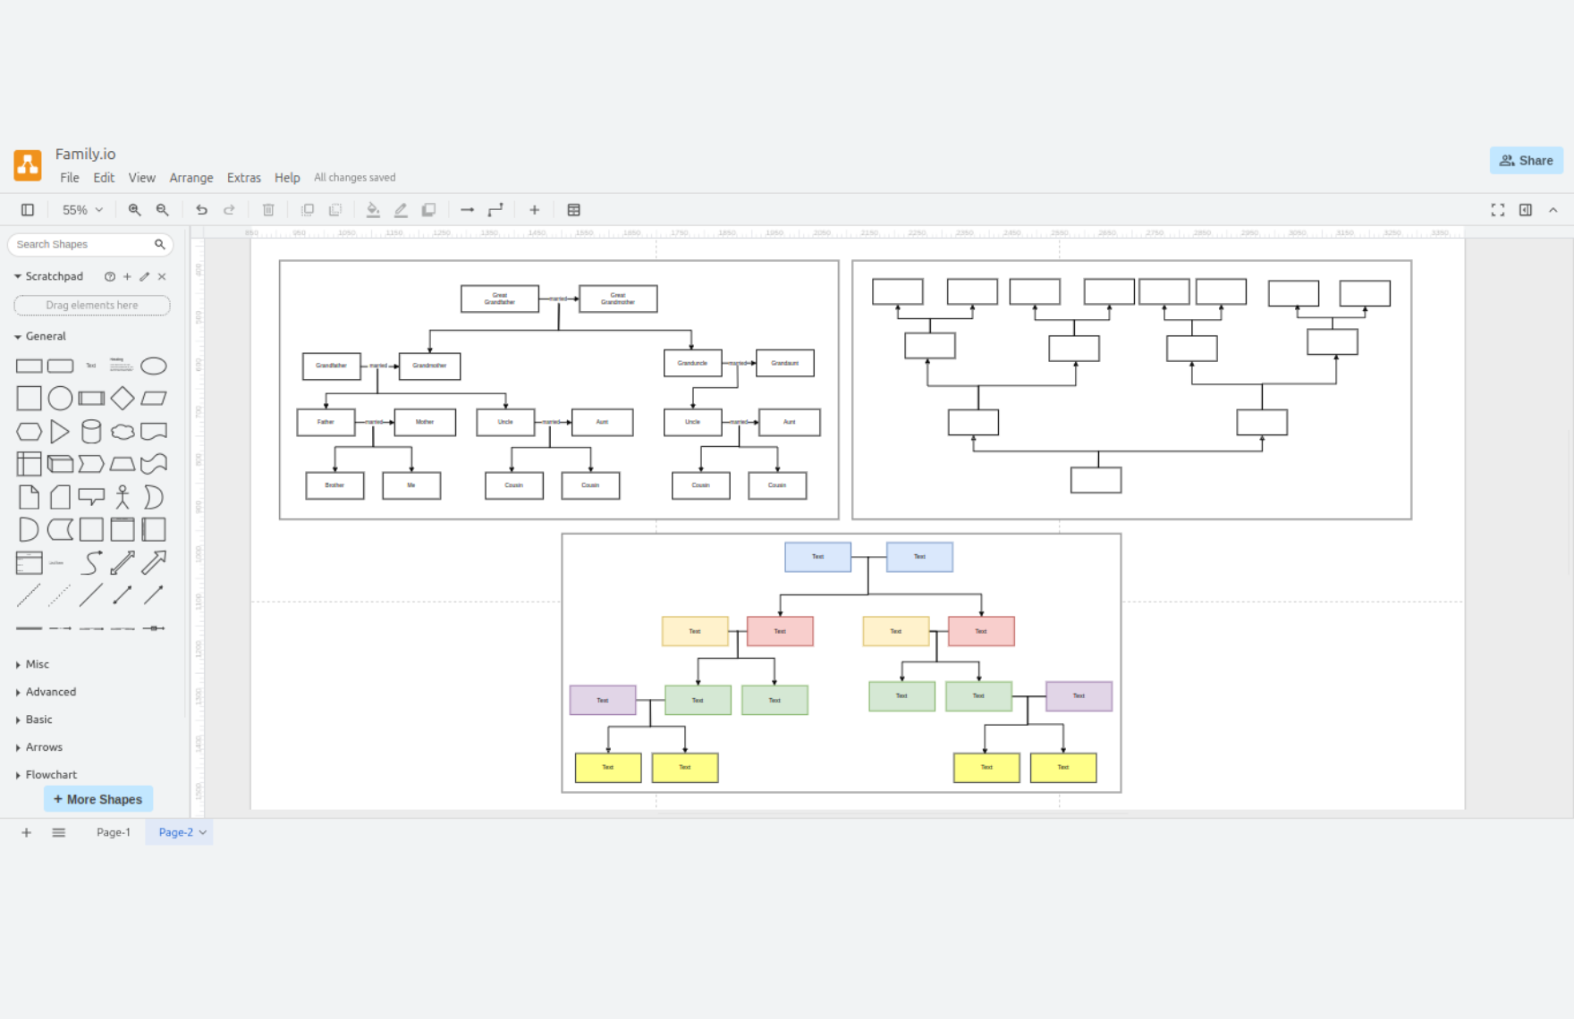Switch to Page-1 tab
The width and height of the screenshot is (1574, 1019).
[114, 832]
